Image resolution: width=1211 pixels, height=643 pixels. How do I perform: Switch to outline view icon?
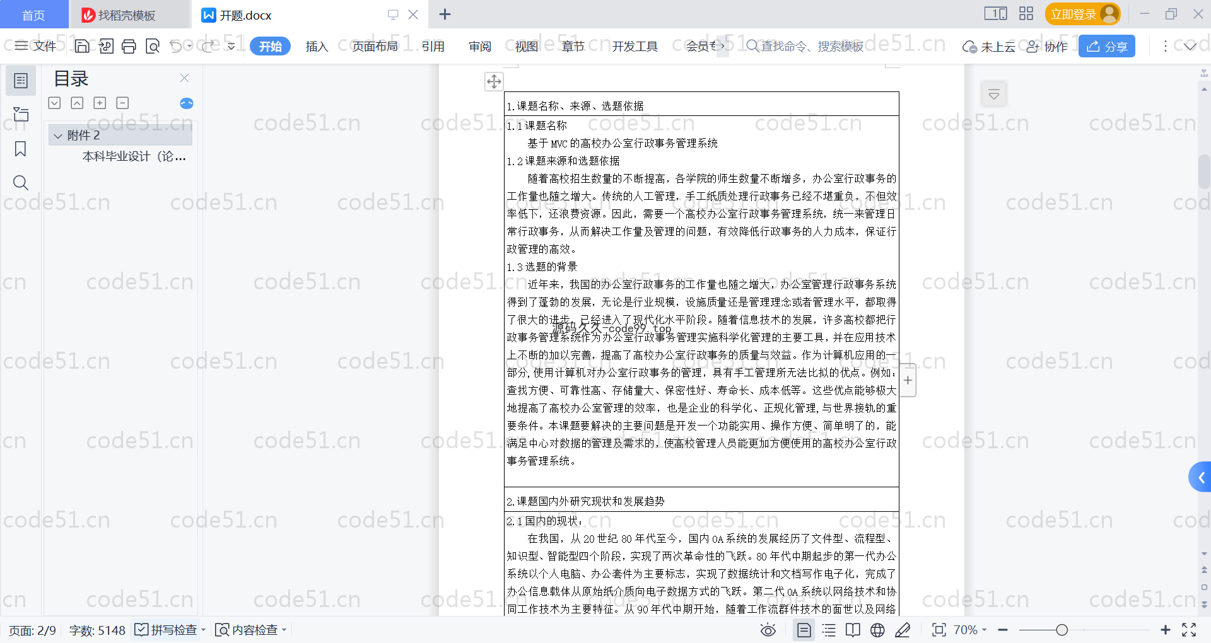(829, 630)
